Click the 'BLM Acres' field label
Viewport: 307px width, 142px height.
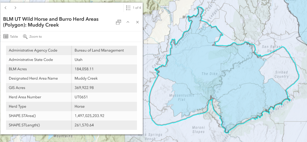point(18,69)
